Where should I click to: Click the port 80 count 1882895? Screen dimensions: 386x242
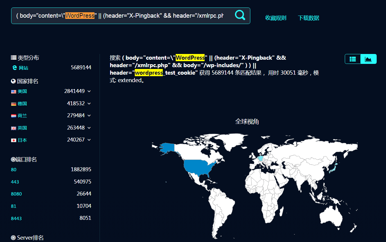coord(81,169)
